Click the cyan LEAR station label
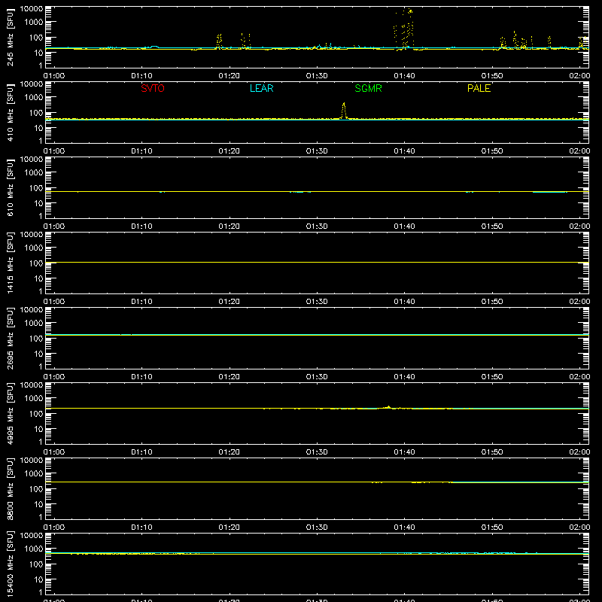 tap(261, 88)
